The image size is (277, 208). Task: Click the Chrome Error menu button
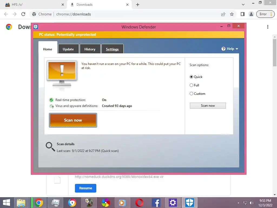265,14
